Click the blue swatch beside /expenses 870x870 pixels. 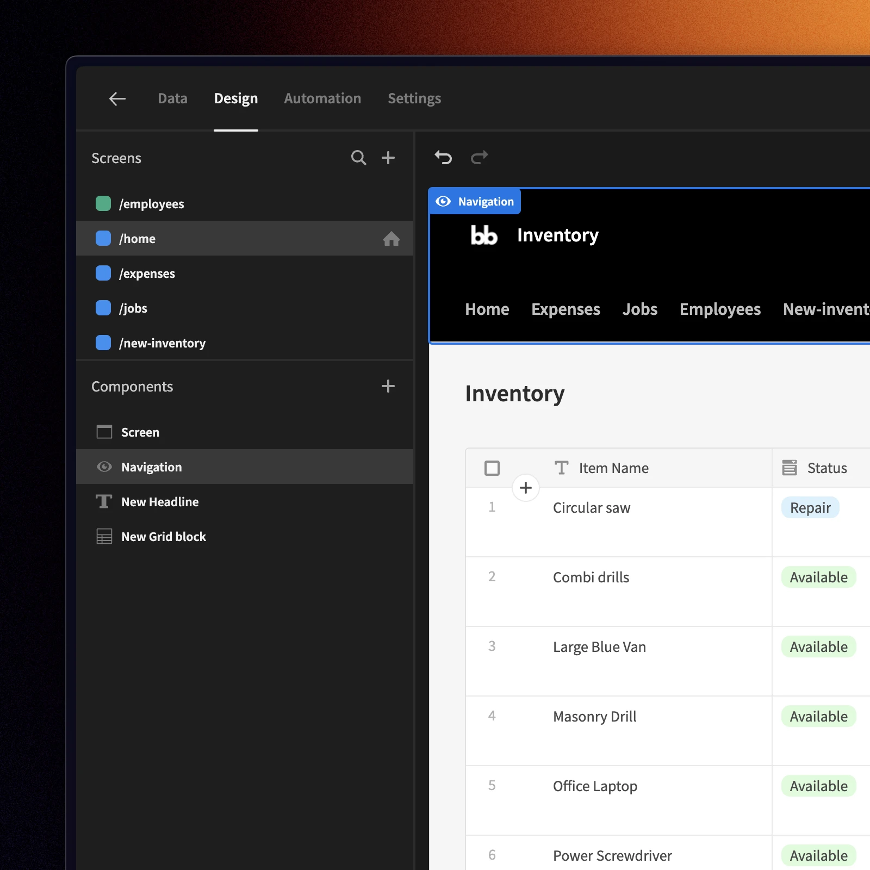click(x=103, y=273)
